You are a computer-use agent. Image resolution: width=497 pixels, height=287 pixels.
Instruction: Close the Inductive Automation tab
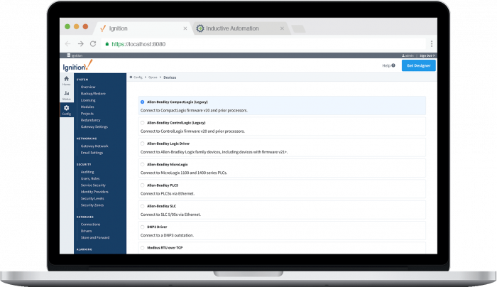click(x=282, y=28)
